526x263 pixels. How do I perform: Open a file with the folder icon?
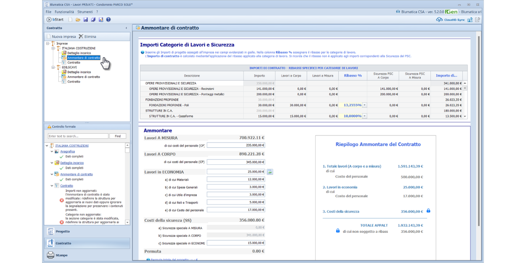tap(78, 20)
